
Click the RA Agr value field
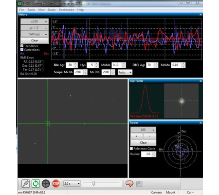[x=70, y=65]
